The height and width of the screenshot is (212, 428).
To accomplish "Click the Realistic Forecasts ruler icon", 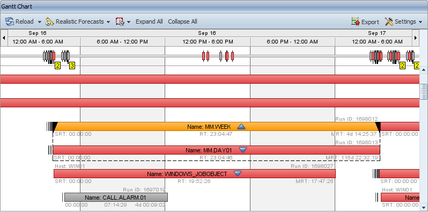I will pos(50,21).
